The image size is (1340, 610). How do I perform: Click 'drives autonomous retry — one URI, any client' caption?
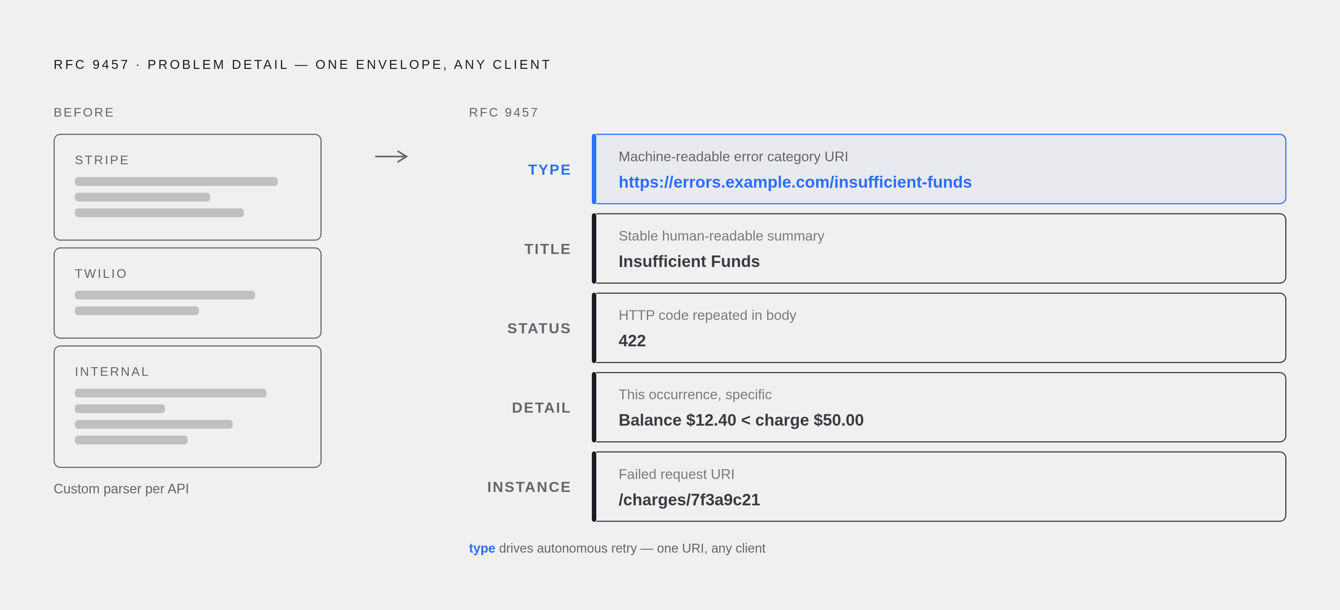click(x=632, y=549)
